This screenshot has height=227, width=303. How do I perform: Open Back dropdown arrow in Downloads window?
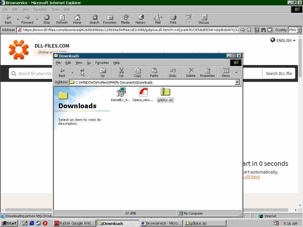[72, 73]
